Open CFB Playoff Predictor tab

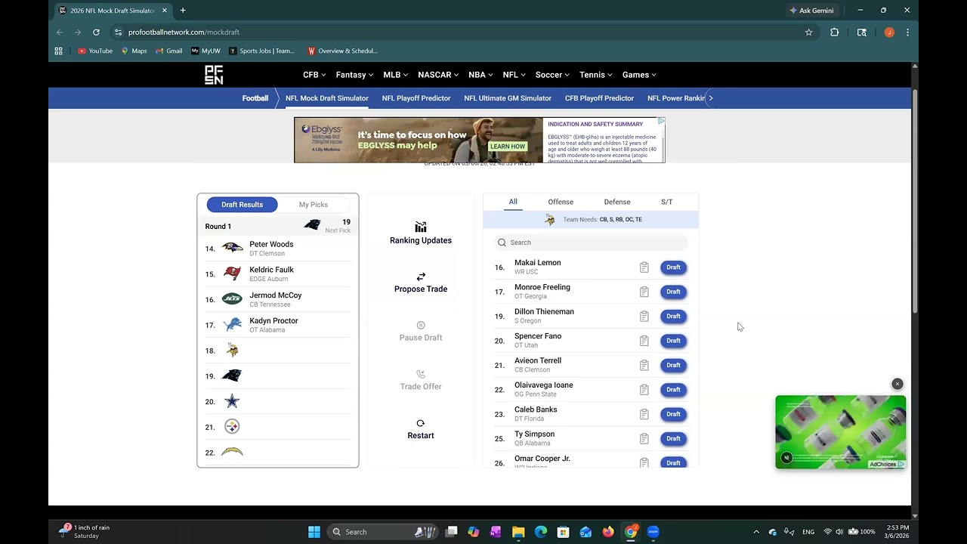tap(599, 98)
